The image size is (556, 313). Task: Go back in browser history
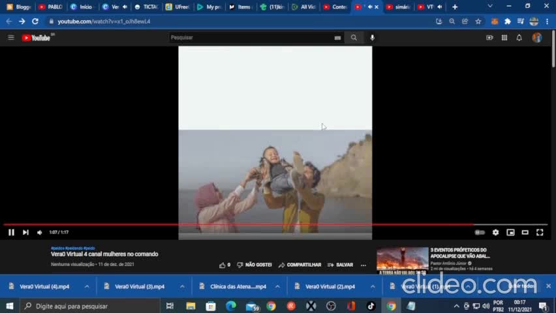[x=9, y=22]
